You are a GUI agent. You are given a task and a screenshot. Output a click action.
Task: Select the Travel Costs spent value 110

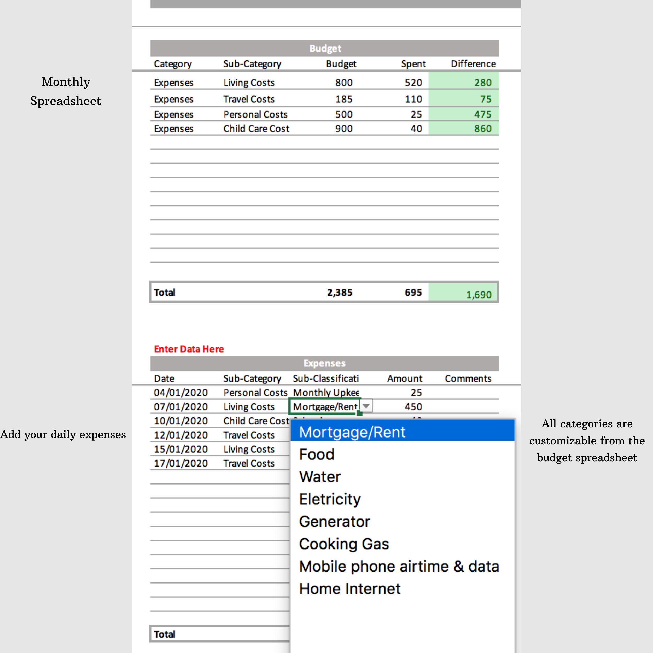(x=414, y=99)
